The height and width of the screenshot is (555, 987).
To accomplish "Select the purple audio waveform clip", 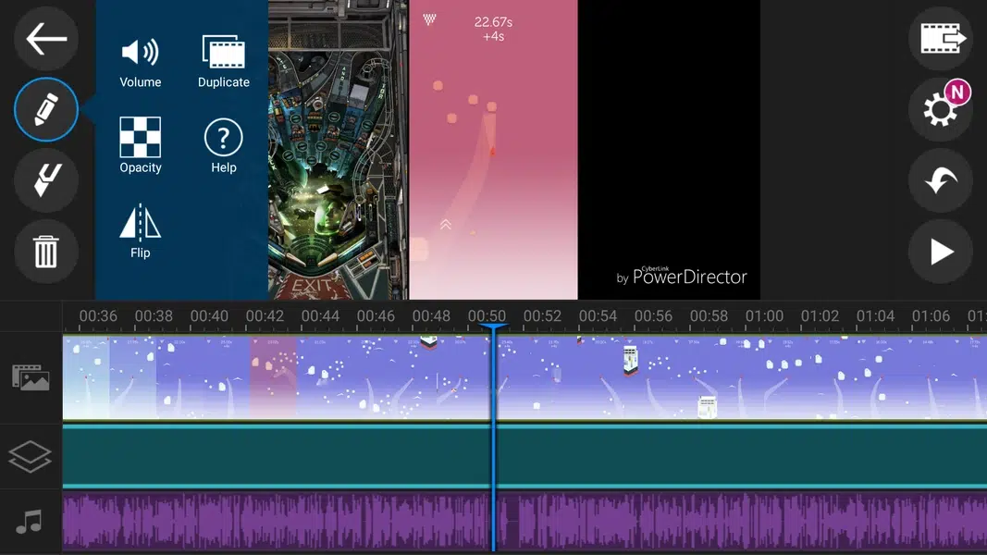I will tap(278, 521).
